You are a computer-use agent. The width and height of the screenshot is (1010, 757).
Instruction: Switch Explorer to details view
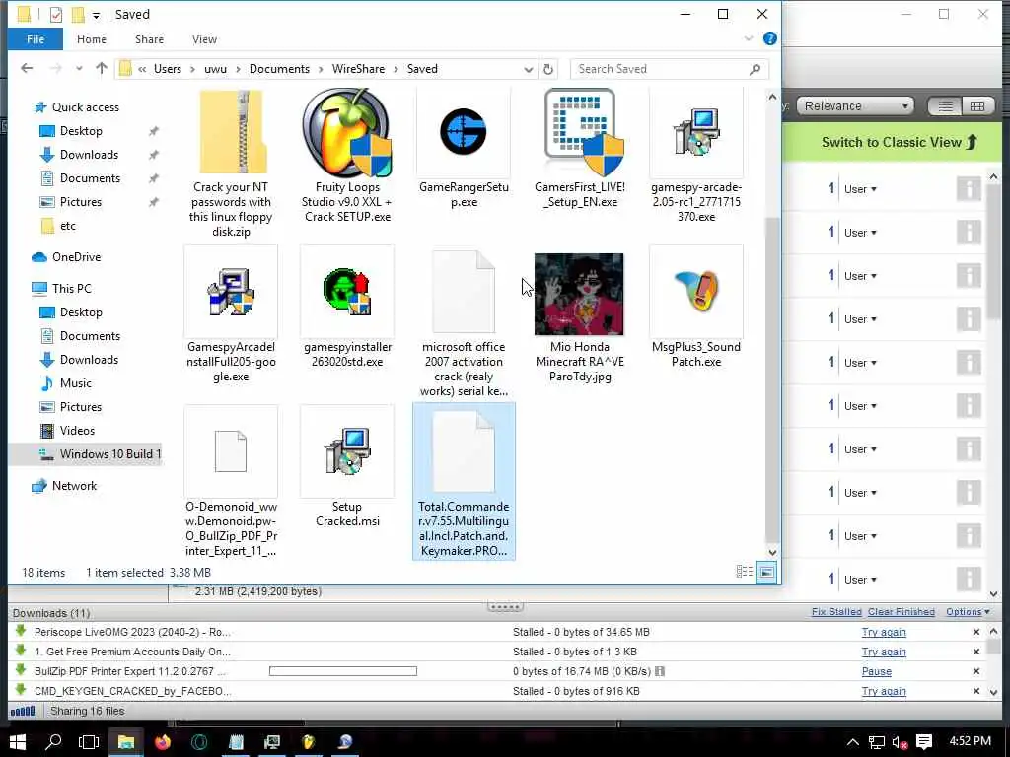(x=744, y=572)
